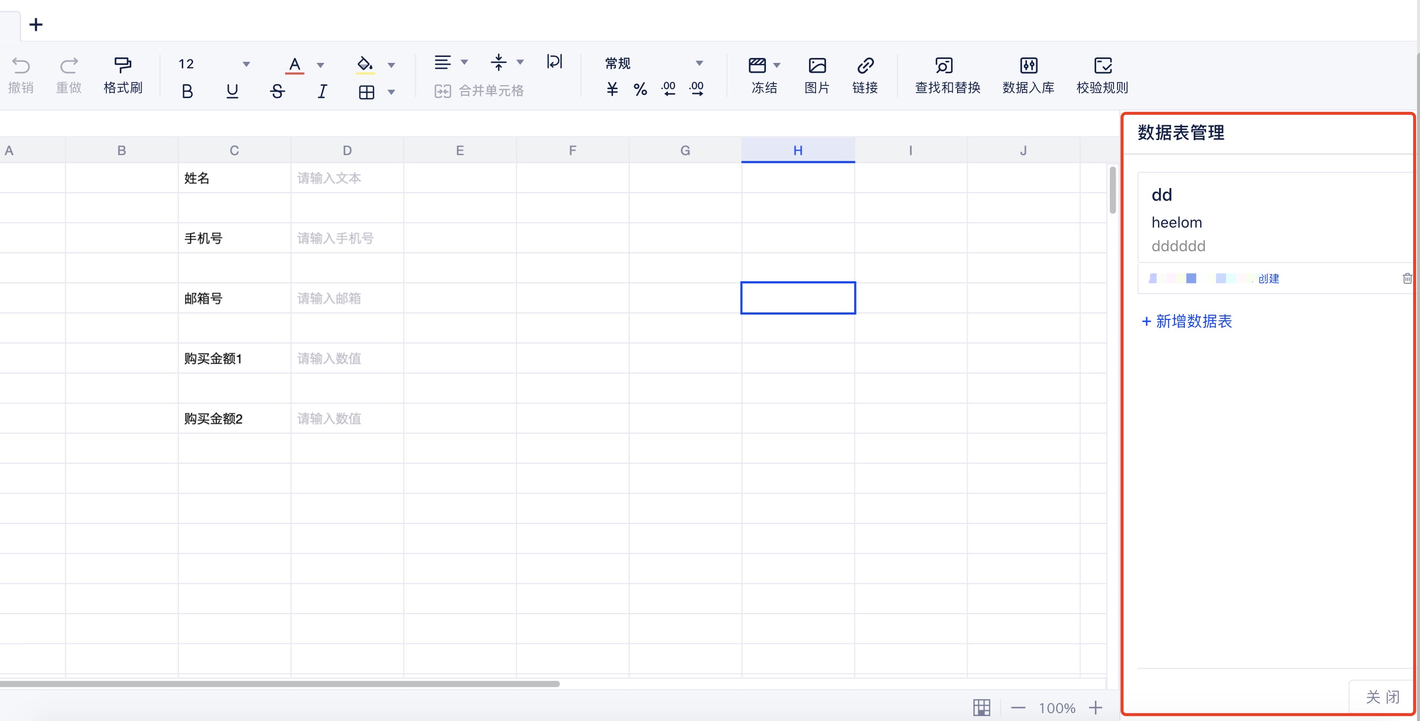Open Validation Rules (校验规则)
Screen dimensions: 1420x721
1102,66
